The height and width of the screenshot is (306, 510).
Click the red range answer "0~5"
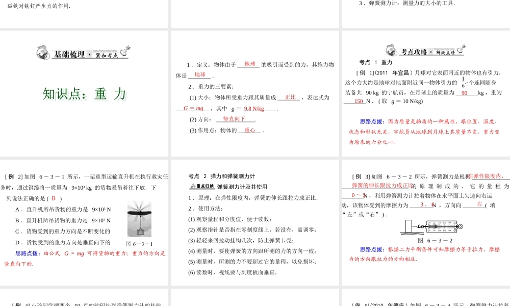[x=359, y=195]
